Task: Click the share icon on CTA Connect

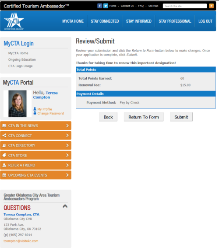Action: [4, 135]
